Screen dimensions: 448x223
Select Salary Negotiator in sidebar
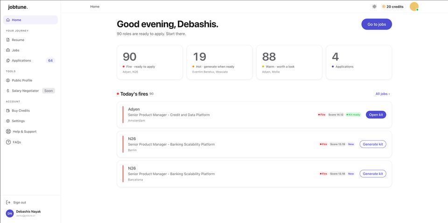point(30,91)
